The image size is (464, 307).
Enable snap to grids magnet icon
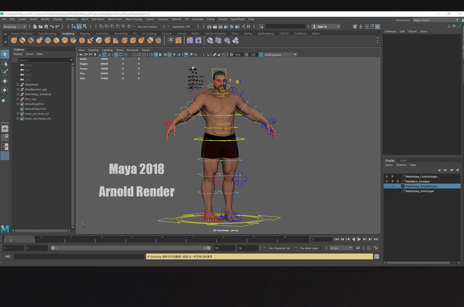pyautogui.click(x=101, y=27)
